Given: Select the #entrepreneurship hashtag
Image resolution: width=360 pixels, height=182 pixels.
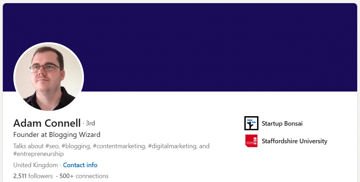Looking at the screenshot, I should click(38, 154).
